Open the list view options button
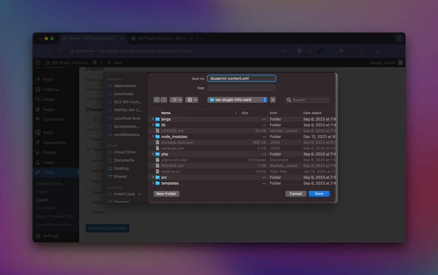 (x=176, y=100)
